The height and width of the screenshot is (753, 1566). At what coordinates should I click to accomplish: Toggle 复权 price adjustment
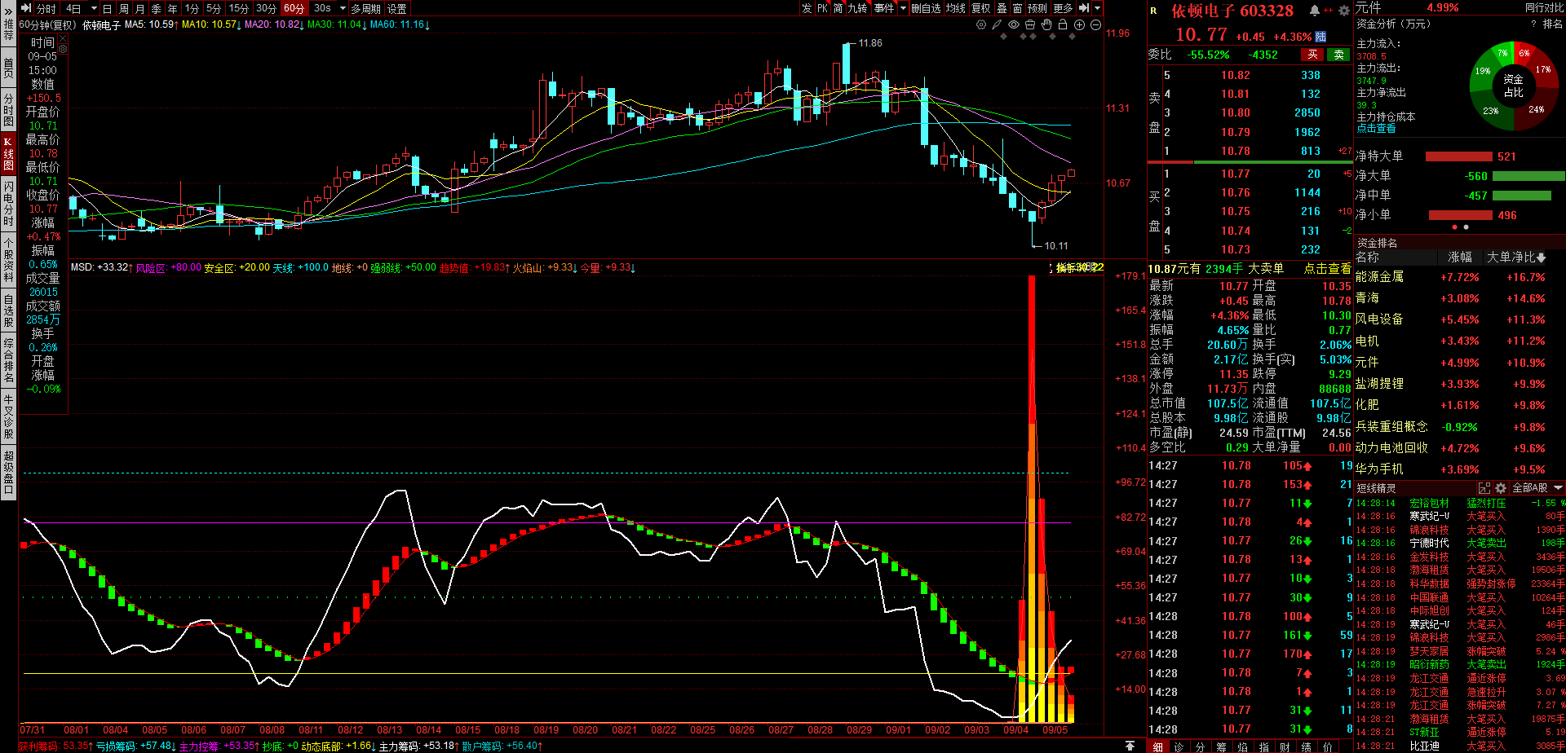point(981,8)
